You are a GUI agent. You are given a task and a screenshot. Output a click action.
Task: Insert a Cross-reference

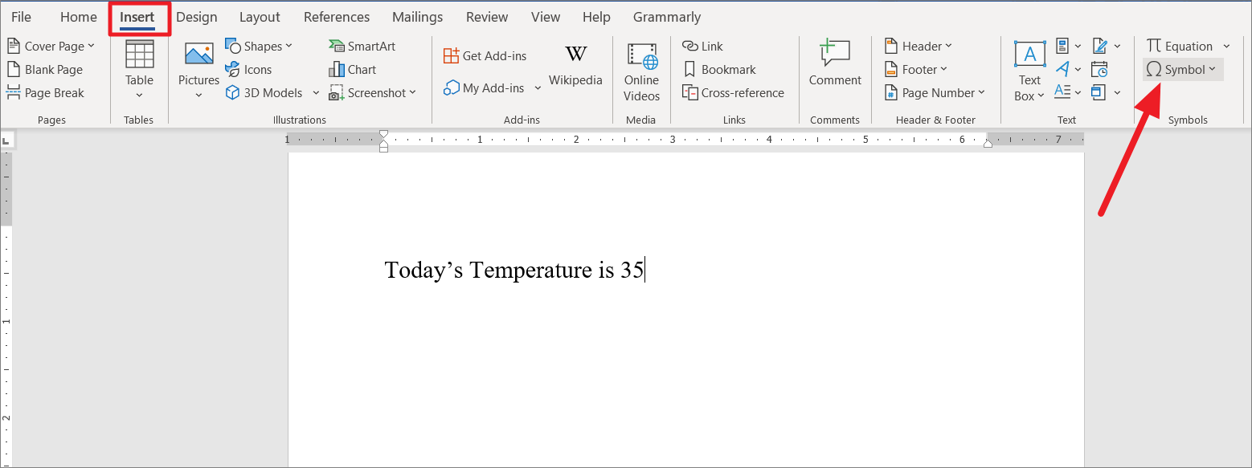733,92
